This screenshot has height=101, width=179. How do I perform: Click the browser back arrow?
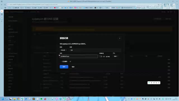click(x=2, y=4)
